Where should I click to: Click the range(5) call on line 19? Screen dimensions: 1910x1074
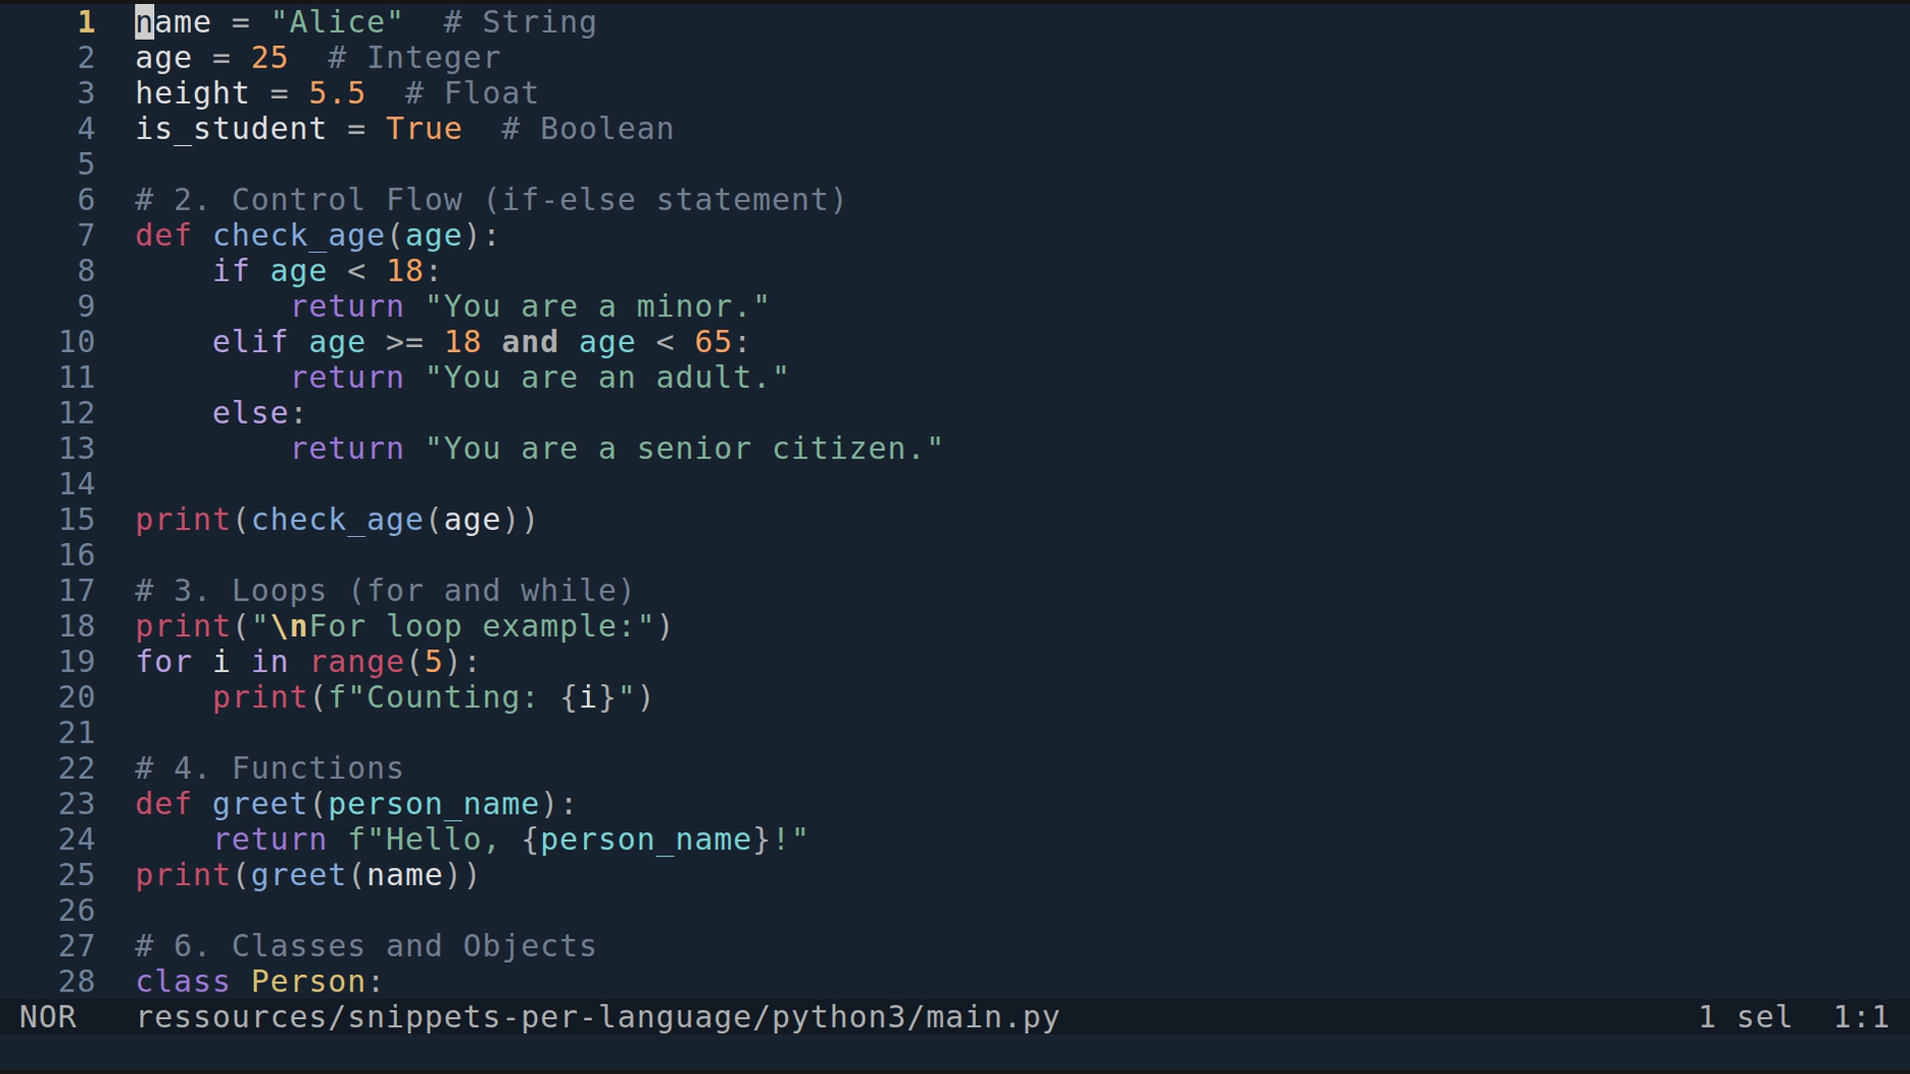[393, 661]
